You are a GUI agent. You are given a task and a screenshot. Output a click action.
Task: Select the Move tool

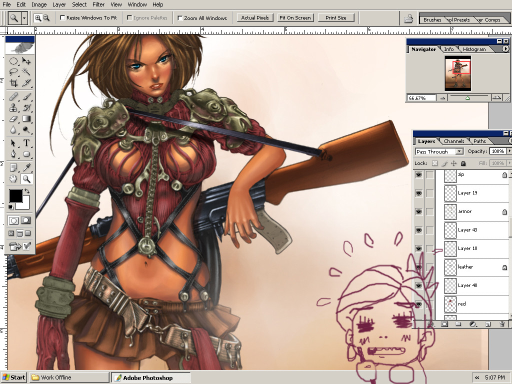[26, 61]
